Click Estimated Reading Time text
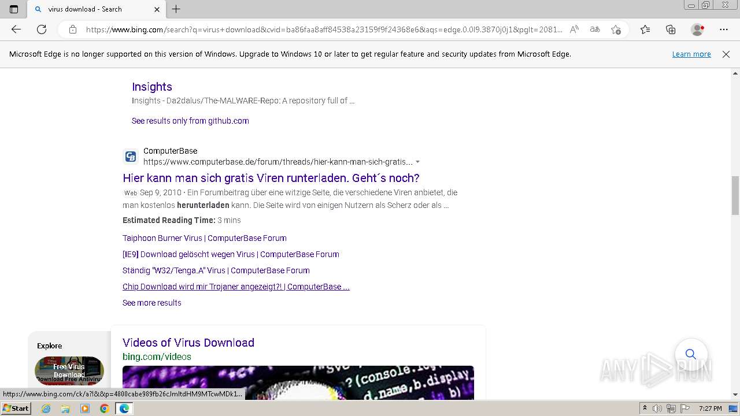The height and width of the screenshot is (416, 740). (169, 220)
